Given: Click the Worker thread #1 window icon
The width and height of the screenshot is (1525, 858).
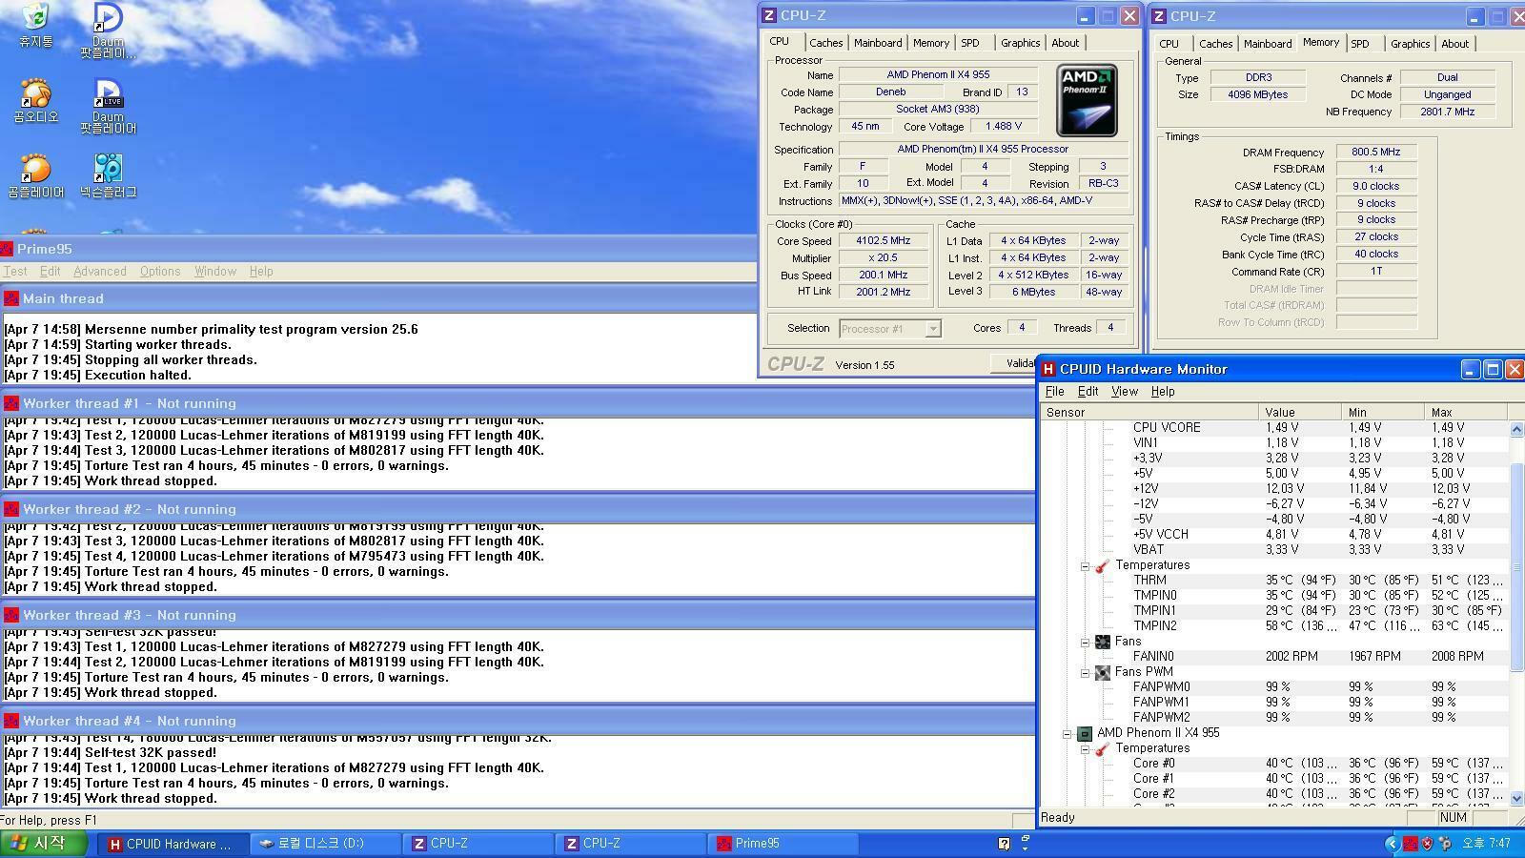Looking at the screenshot, I should click(11, 403).
